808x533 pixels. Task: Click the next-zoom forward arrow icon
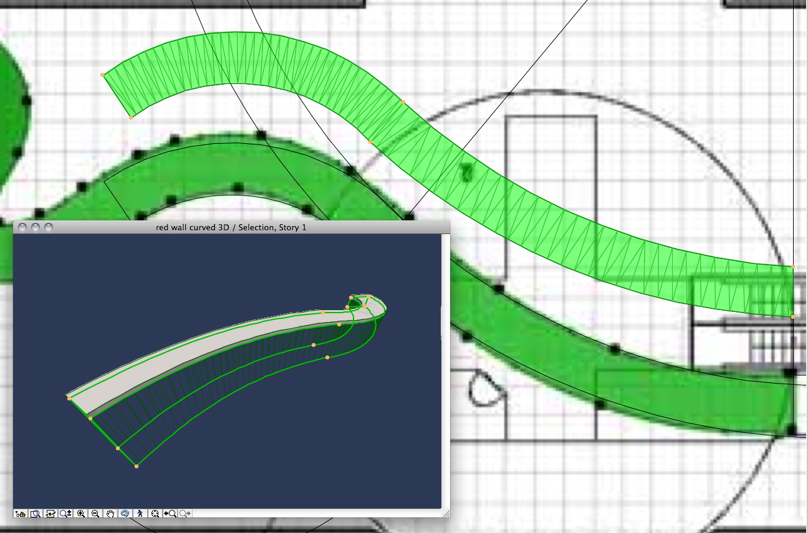183,514
